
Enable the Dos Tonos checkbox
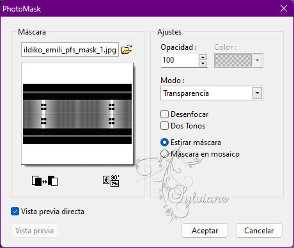(164, 126)
